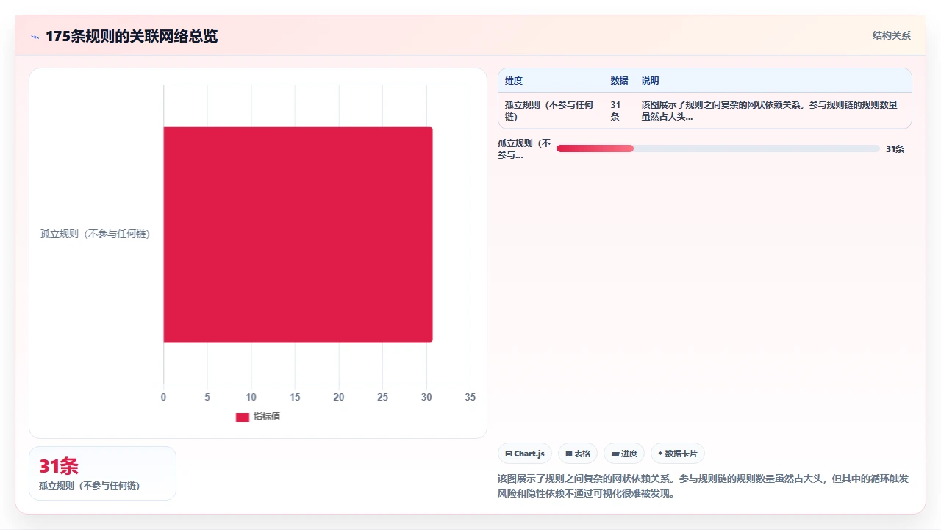941x530 pixels.
Task: Click the truncated 孤立规则（不参与… progress label
Action: pos(524,148)
